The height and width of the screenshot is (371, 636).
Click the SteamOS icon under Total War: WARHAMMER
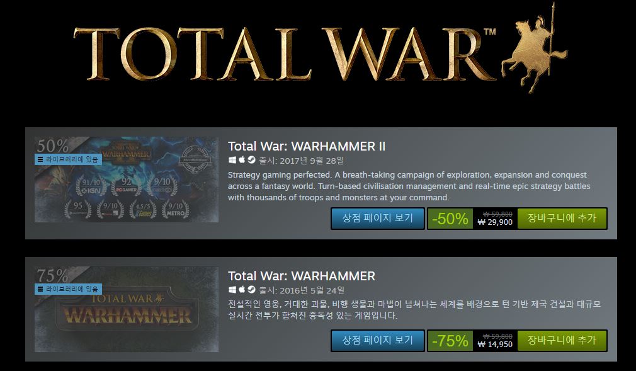tap(251, 290)
